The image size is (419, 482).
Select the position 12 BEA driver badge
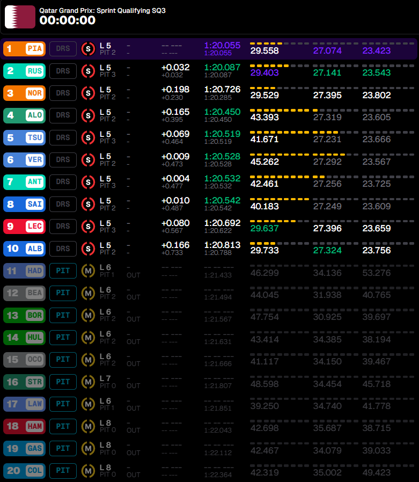25,293
